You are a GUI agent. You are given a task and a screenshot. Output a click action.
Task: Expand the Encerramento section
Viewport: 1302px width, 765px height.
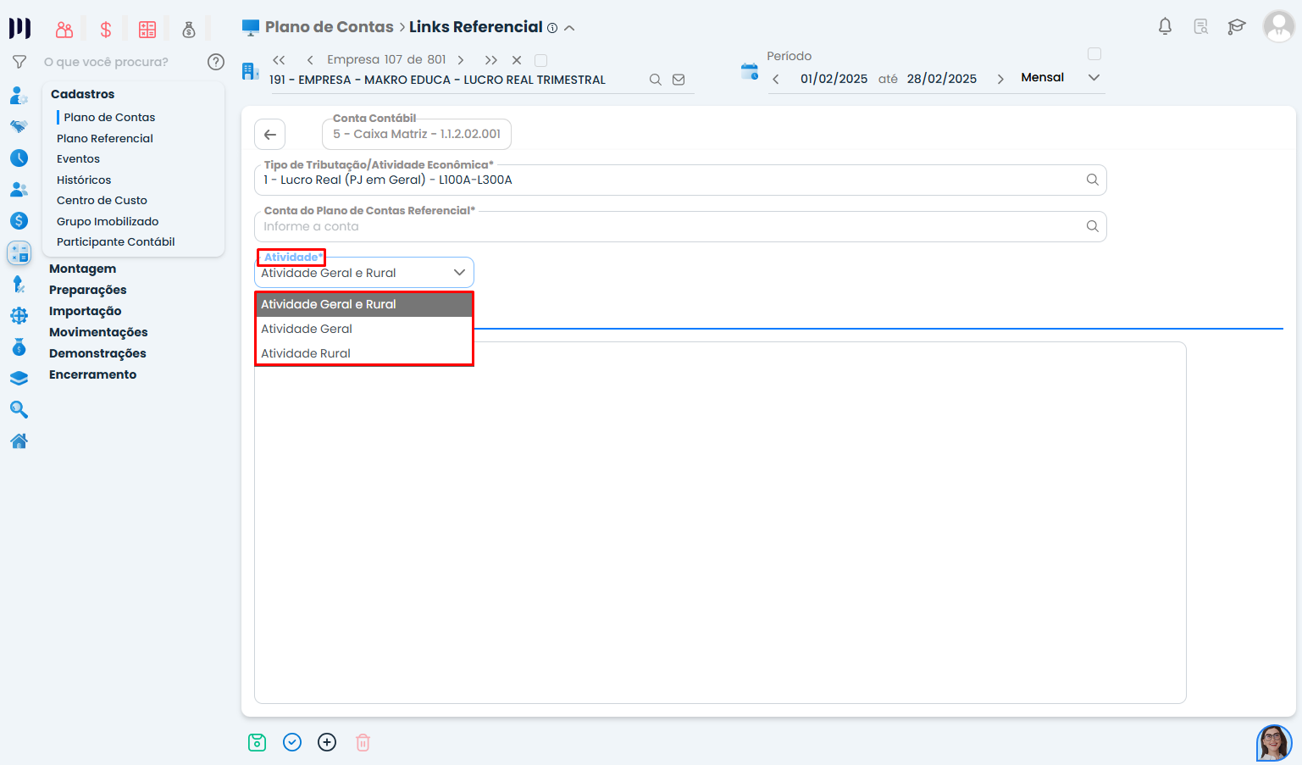[x=93, y=374]
